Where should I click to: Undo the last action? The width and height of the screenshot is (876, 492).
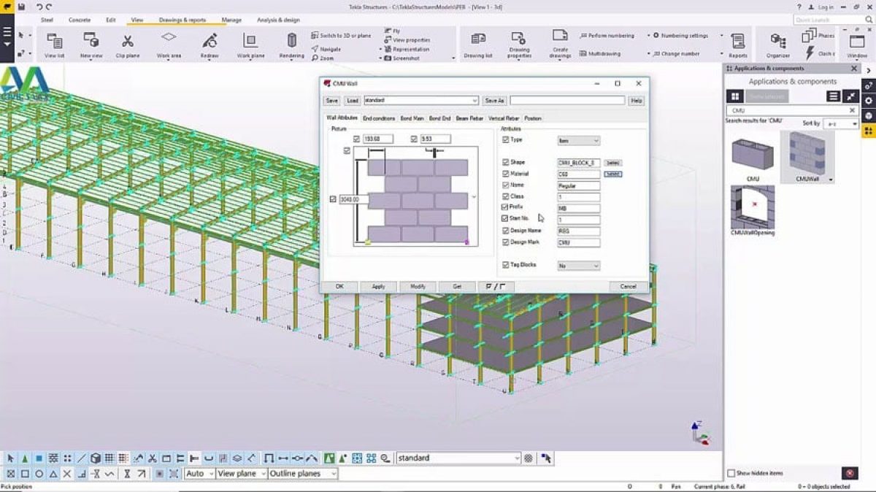(x=39, y=7)
